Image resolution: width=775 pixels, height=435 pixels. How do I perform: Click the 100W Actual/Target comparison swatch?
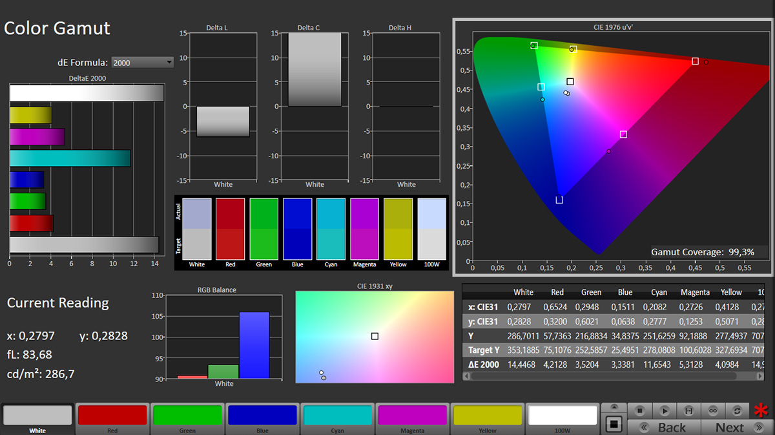[431, 229]
